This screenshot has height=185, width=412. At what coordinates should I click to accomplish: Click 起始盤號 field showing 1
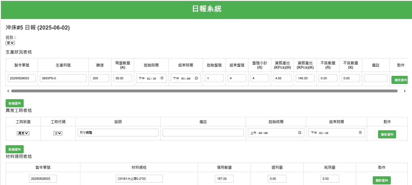(214, 78)
